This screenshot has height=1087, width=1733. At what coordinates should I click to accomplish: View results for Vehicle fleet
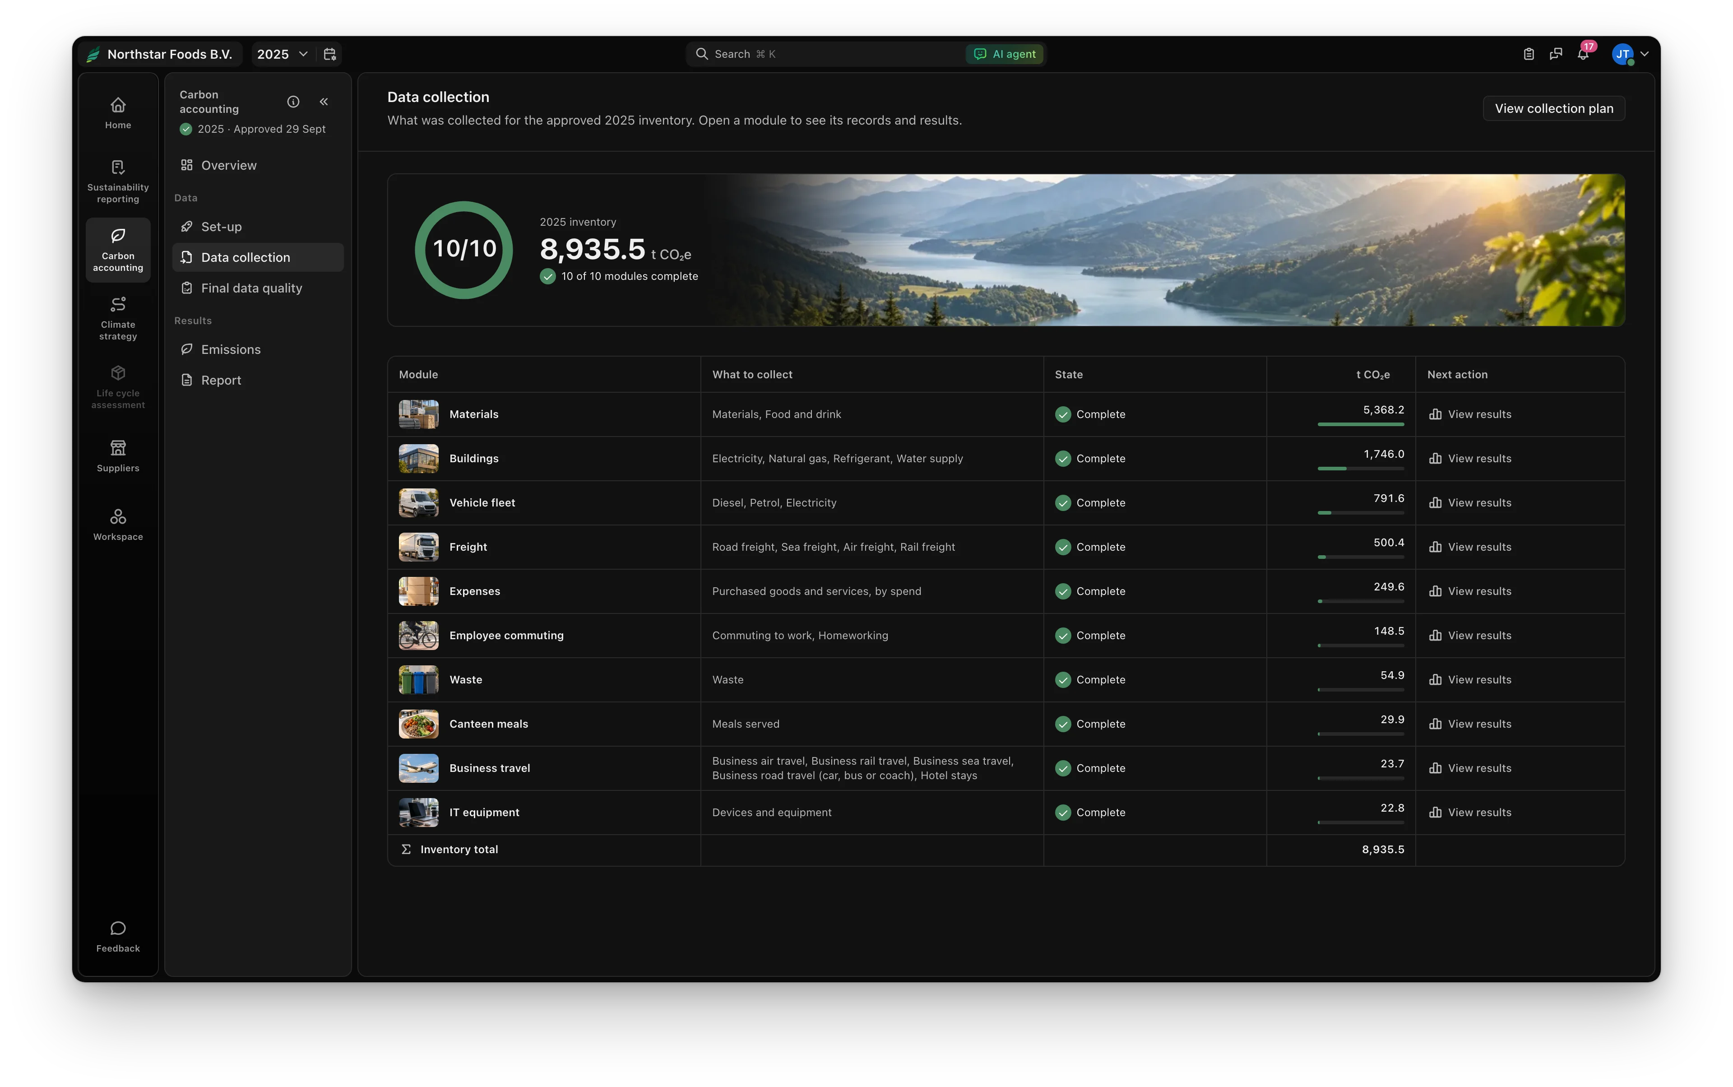[1470, 502]
